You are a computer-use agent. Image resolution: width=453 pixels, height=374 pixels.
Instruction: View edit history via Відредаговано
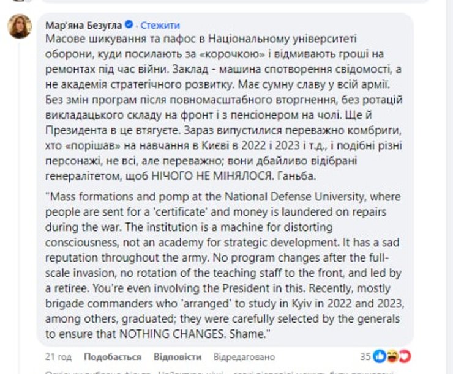click(244, 357)
